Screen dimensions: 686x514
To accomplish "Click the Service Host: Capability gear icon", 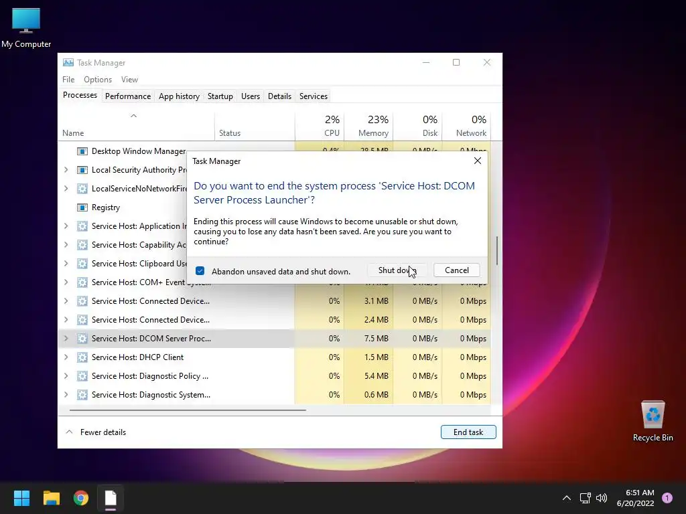I will click(x=82, y=245).
